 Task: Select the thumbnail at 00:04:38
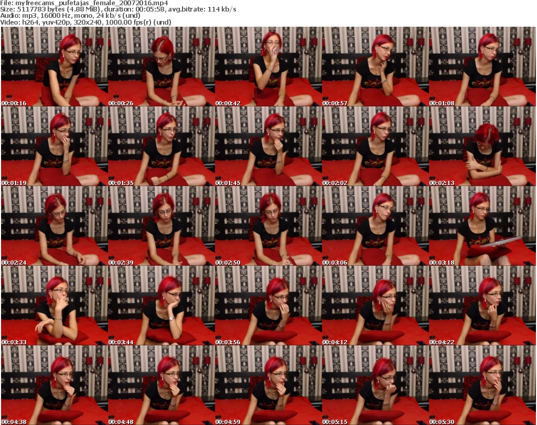[x=55, y=385]
